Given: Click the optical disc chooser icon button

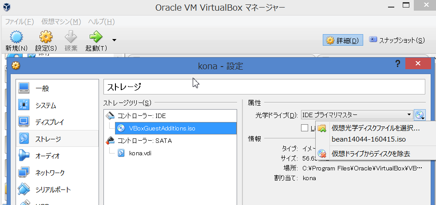Looking at the screenshot, I should 420,115.
